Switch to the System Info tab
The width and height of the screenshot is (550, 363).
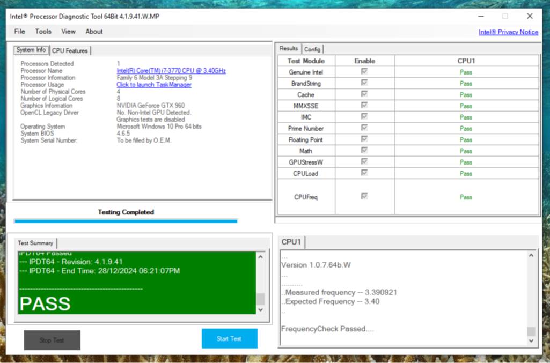point(31,50)
